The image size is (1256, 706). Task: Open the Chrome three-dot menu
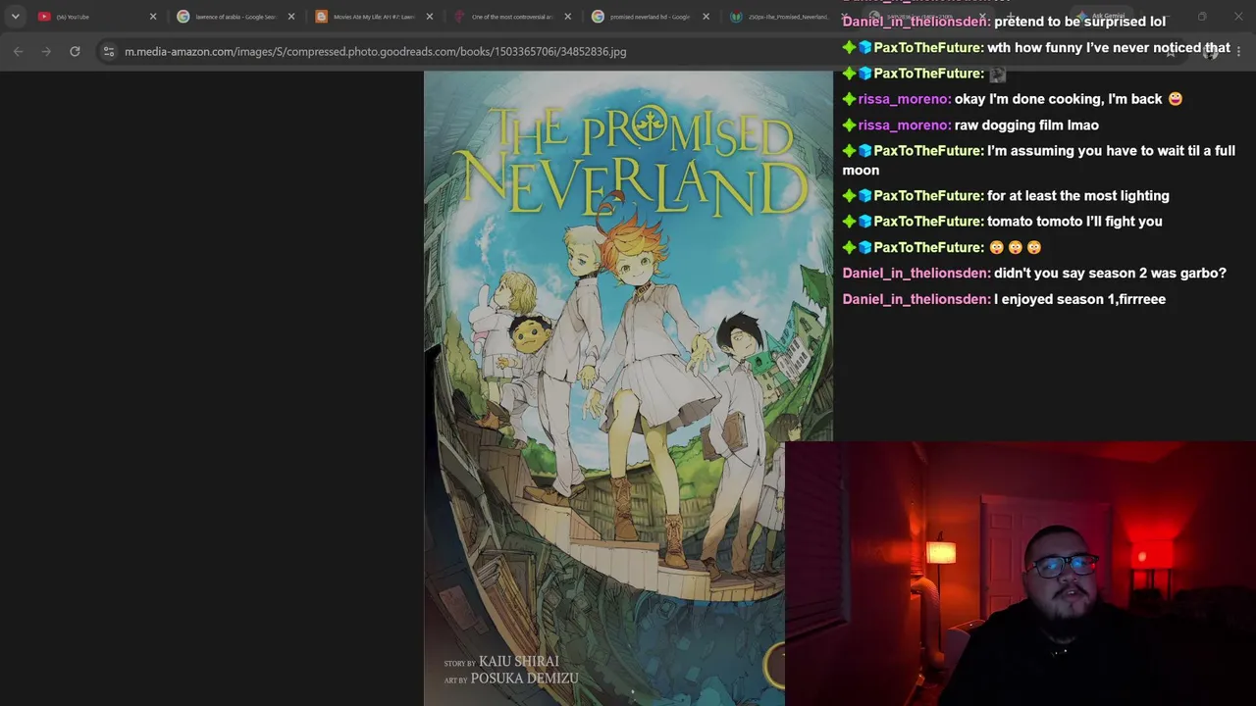[1238, 51]
